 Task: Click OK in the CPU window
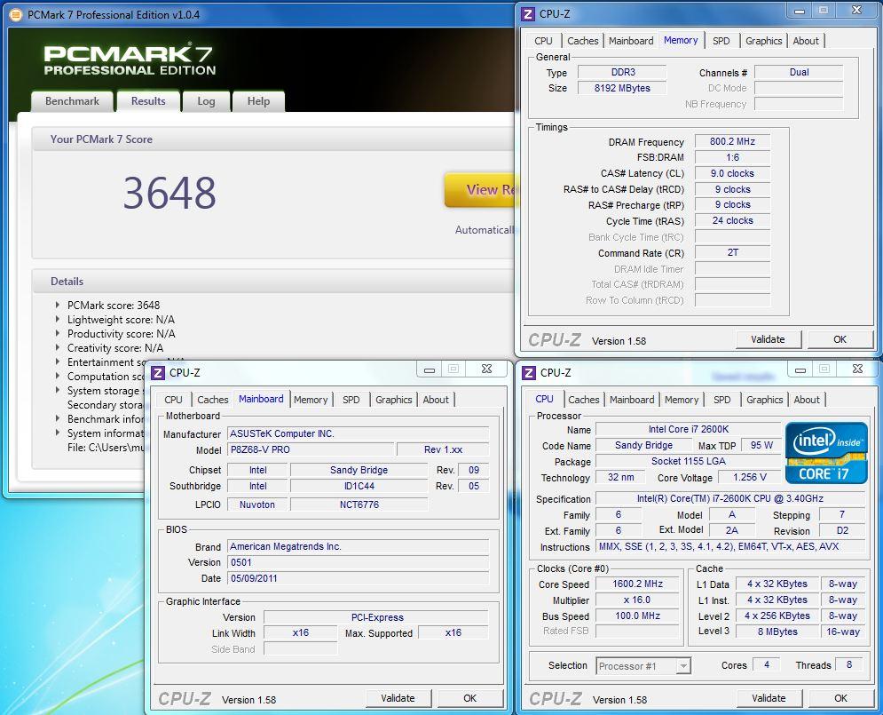(840, 698)
